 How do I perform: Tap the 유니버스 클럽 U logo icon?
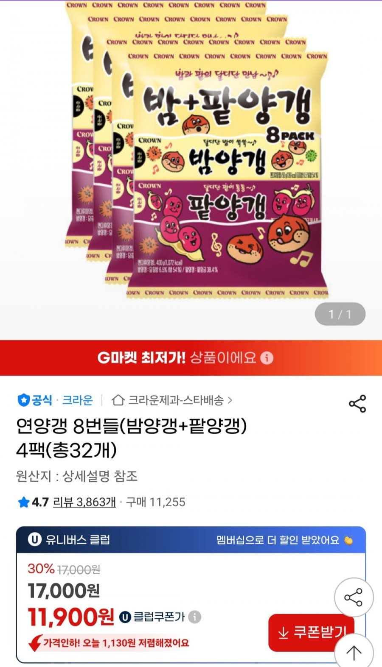[34, 539]
